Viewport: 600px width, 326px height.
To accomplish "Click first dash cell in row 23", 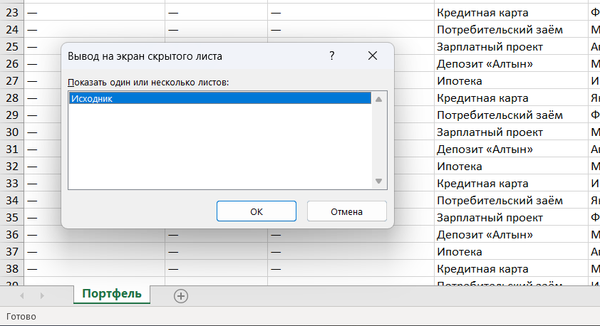I will [95, 13].
